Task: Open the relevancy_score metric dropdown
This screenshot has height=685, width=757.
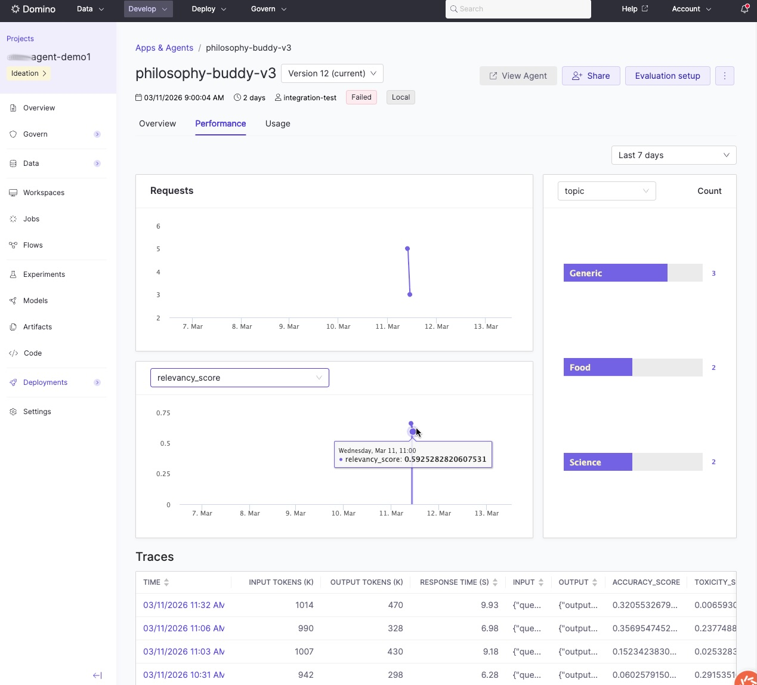Action: pos(239,378)
